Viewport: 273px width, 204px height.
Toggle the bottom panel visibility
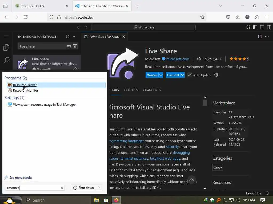[262, 27]
